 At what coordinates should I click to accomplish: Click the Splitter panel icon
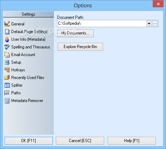(7, 85)
